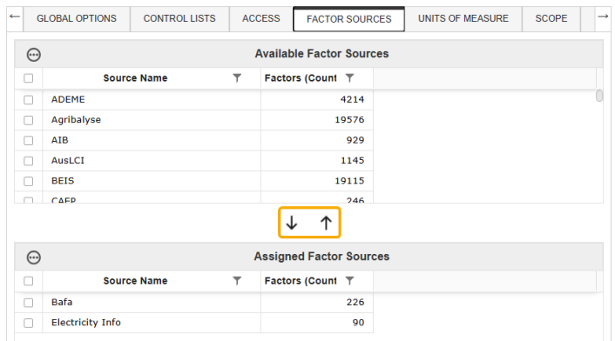
Task: Check the Electricity Info source checkbox
Action: (x=28, y=323)
